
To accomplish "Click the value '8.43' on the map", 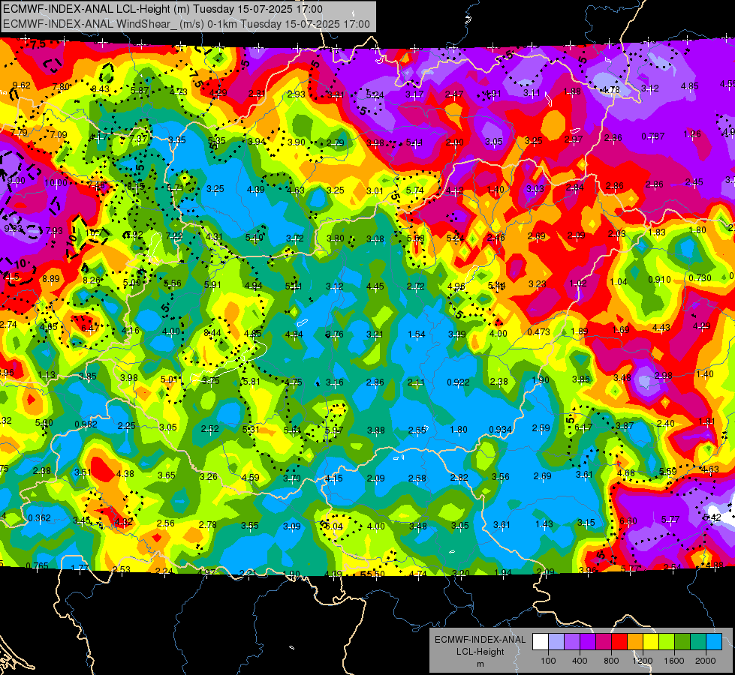I will [x=101, y=89].
